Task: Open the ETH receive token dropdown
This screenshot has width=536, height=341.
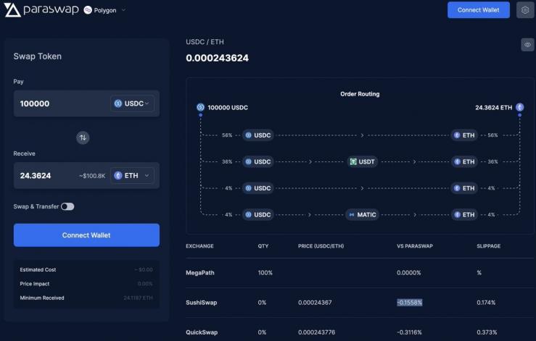Action: tap(133, 175)
